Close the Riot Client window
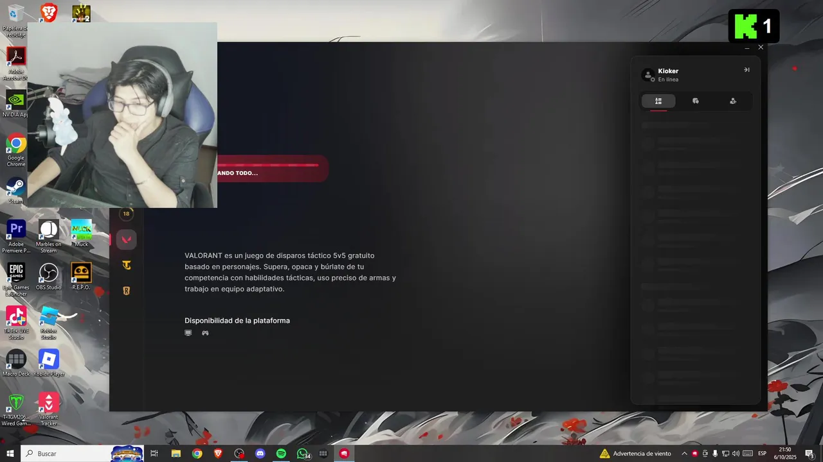Viewport: 823px width, 462px height. click(761, 47)
